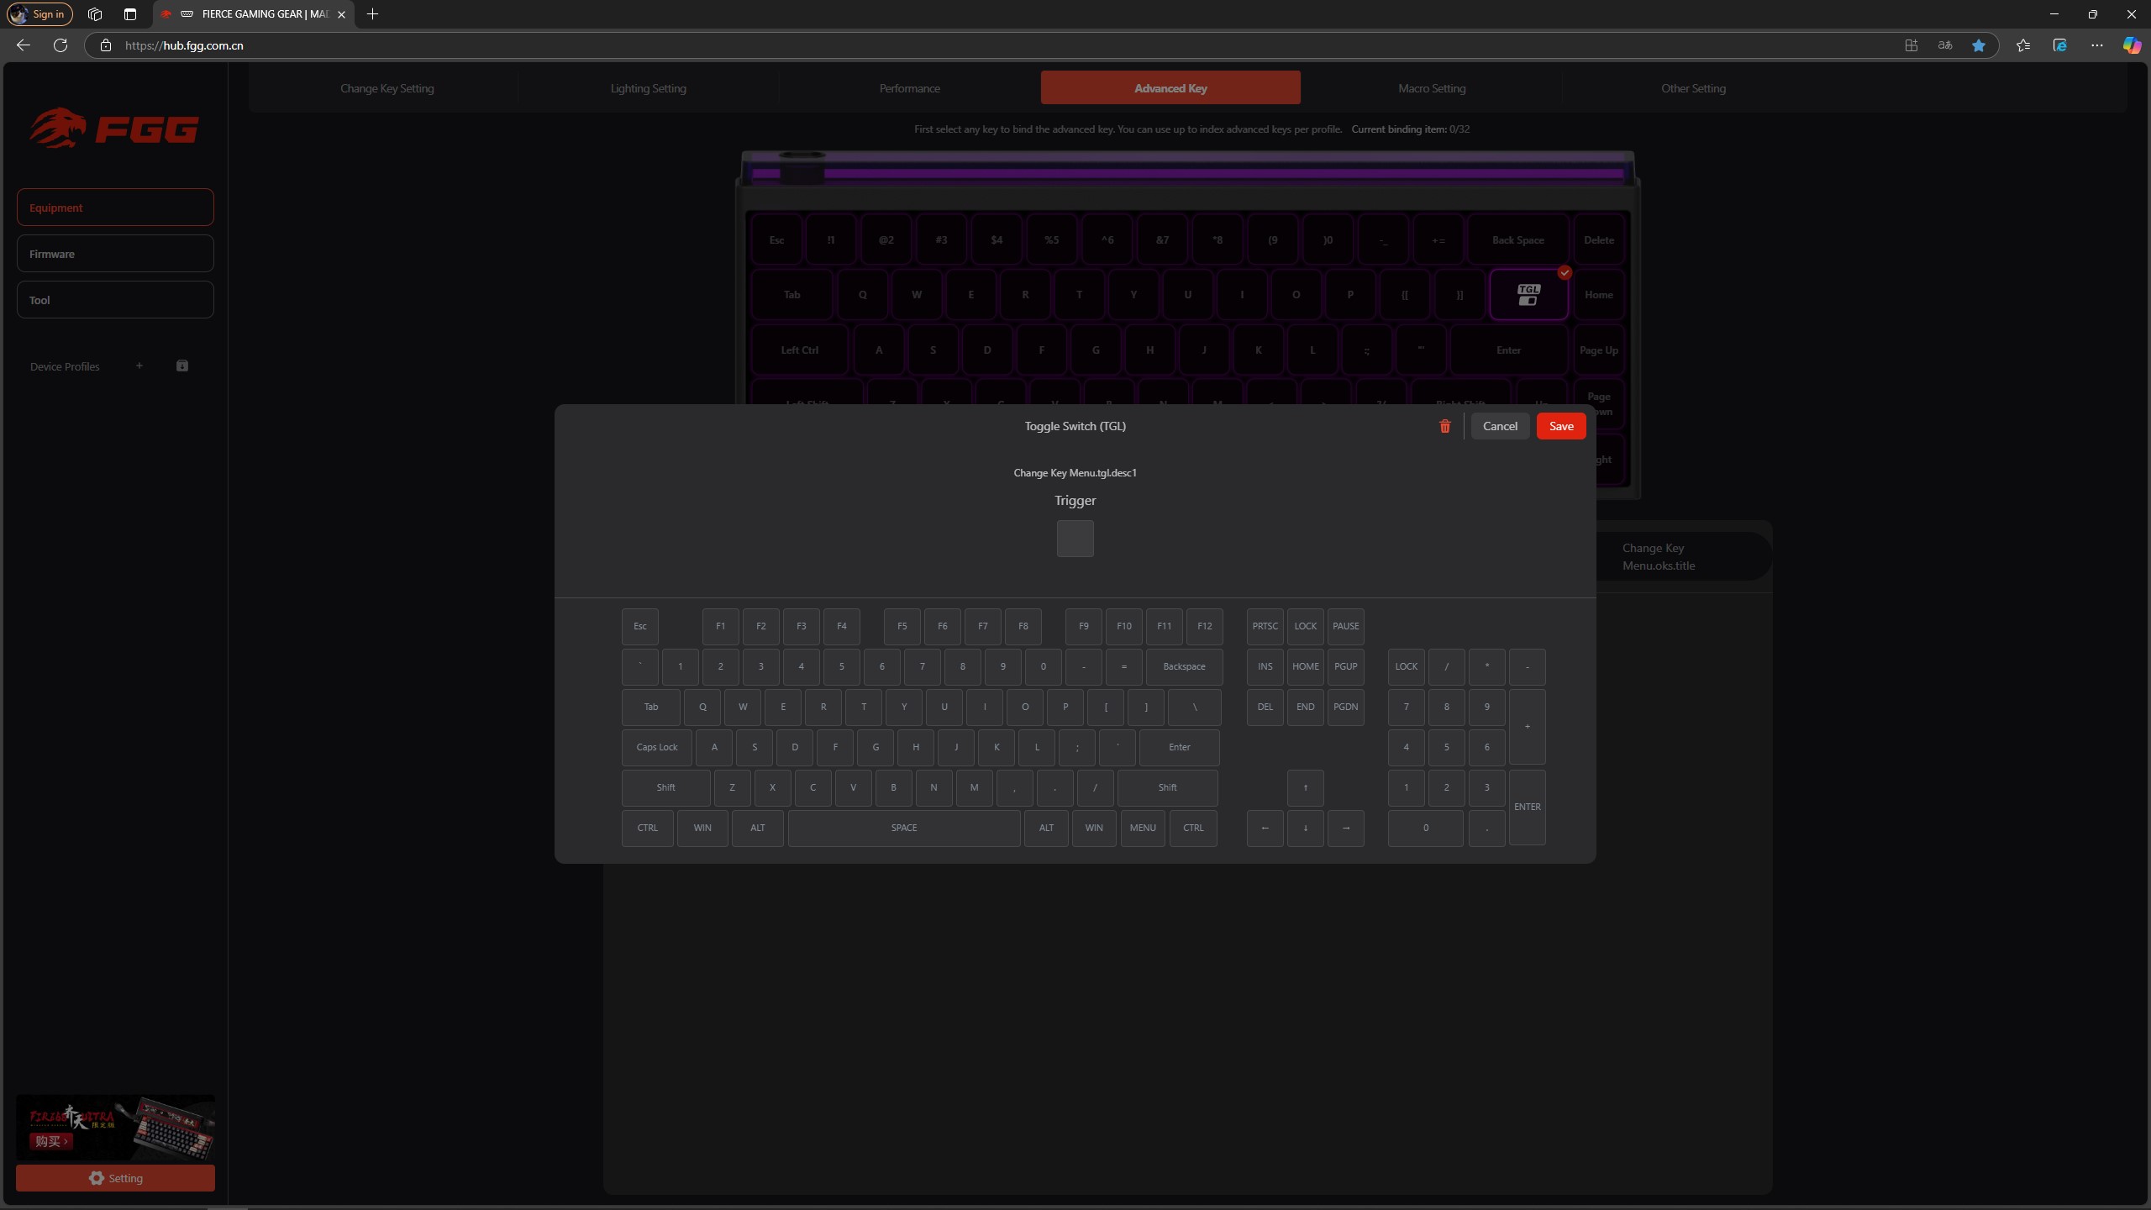Click the device profiles import icon
This screenshot has height=1210, width=2151.
coord(182,366)
